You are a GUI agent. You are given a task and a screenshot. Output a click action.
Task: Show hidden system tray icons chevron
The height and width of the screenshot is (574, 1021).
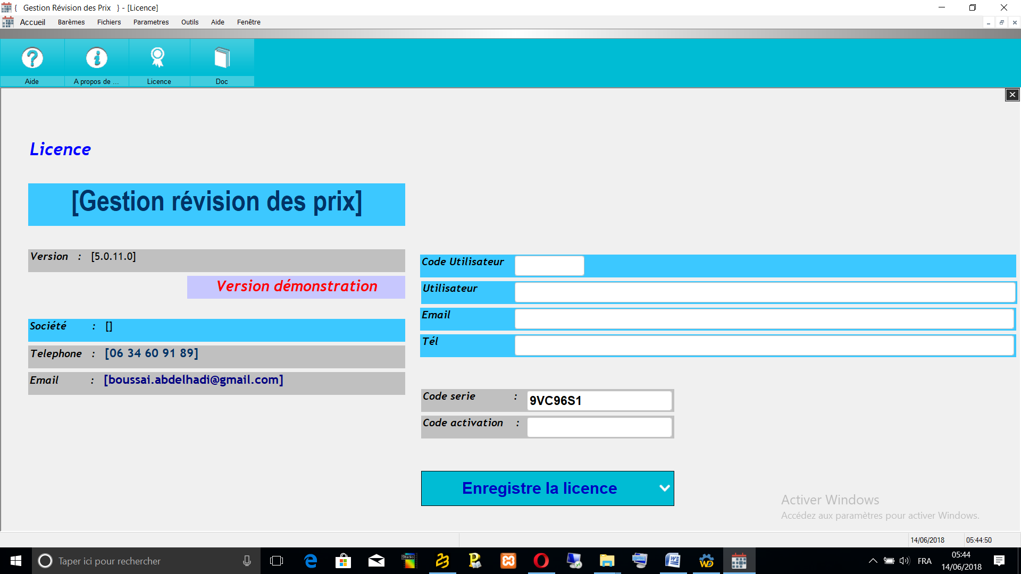point(873,561)
